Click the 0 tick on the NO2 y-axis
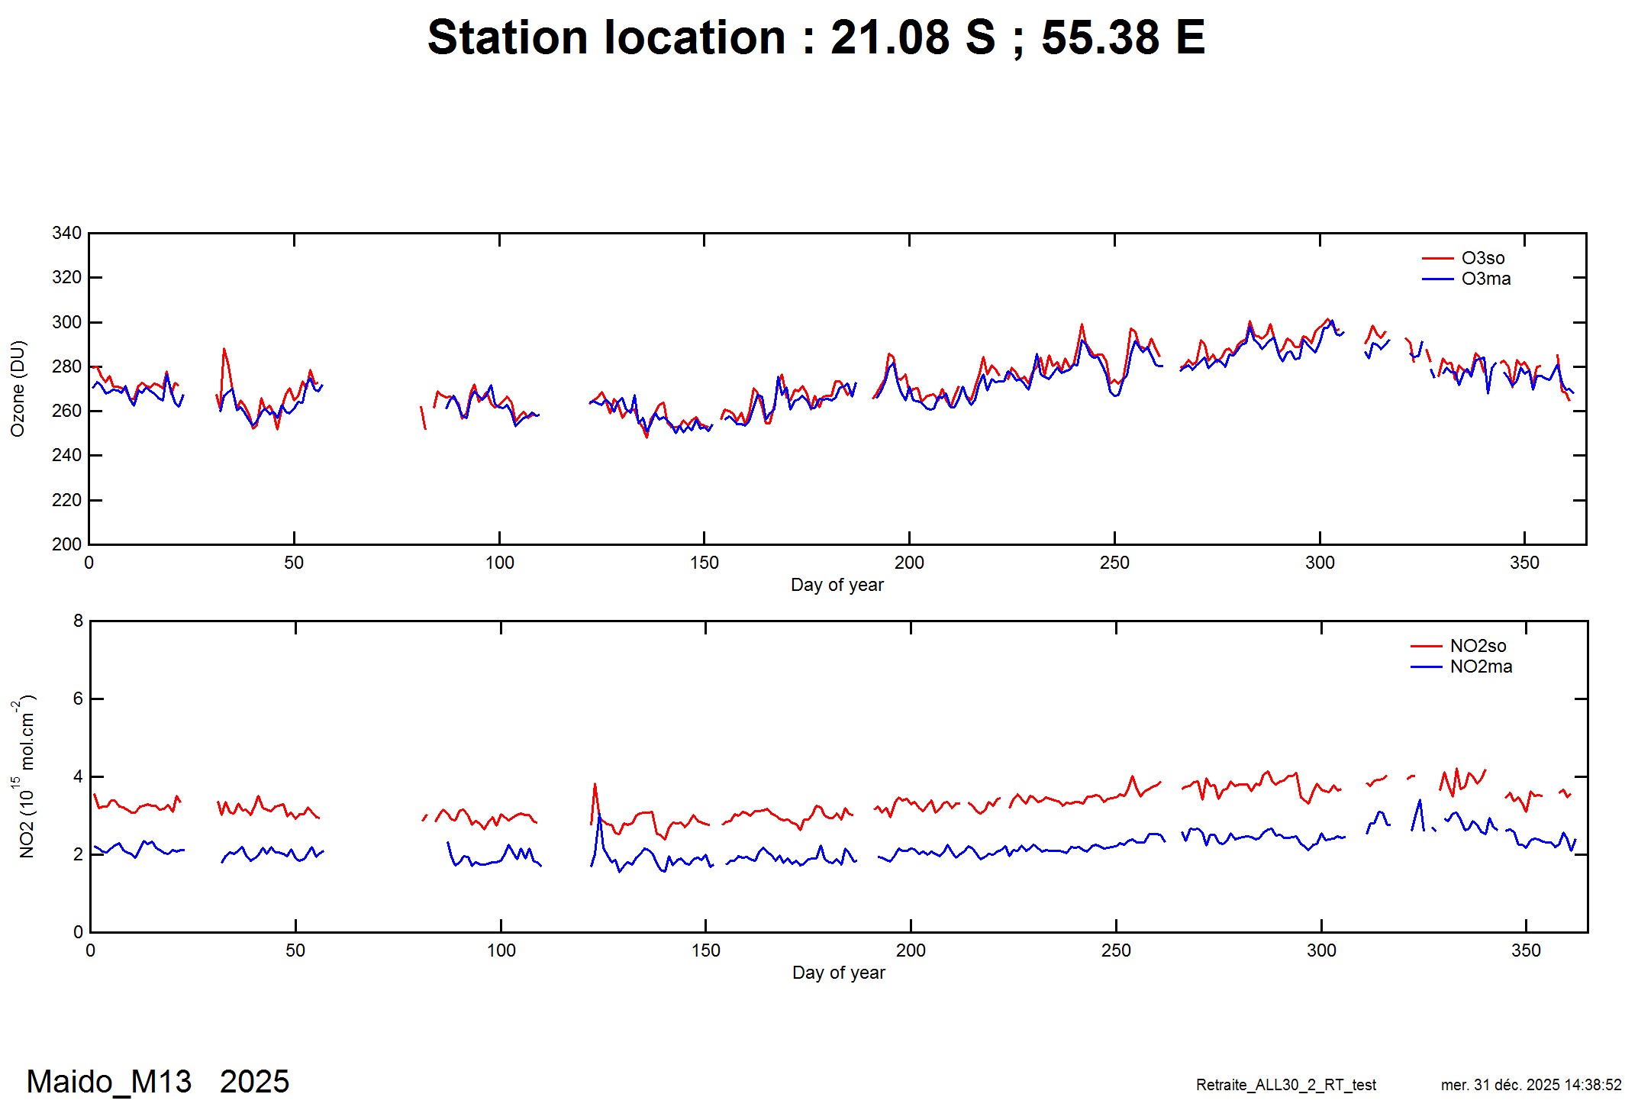 coord(79,932)
